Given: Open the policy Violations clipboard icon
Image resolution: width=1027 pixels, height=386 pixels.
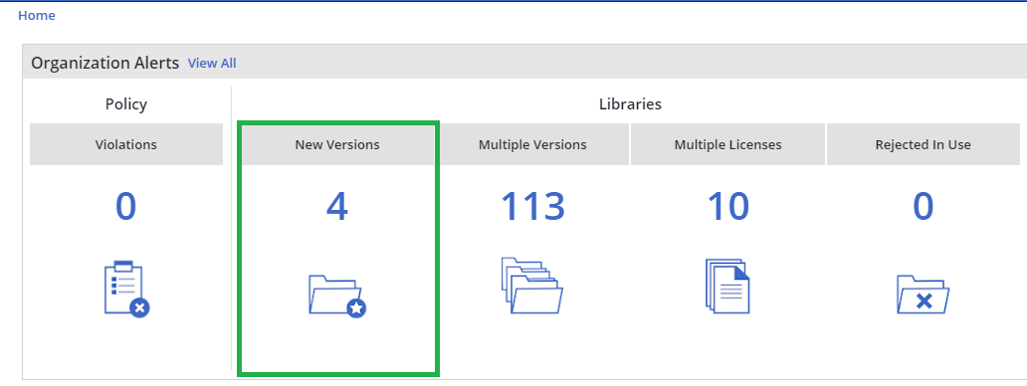Looking at the screenshot, I should coord(126,289).
